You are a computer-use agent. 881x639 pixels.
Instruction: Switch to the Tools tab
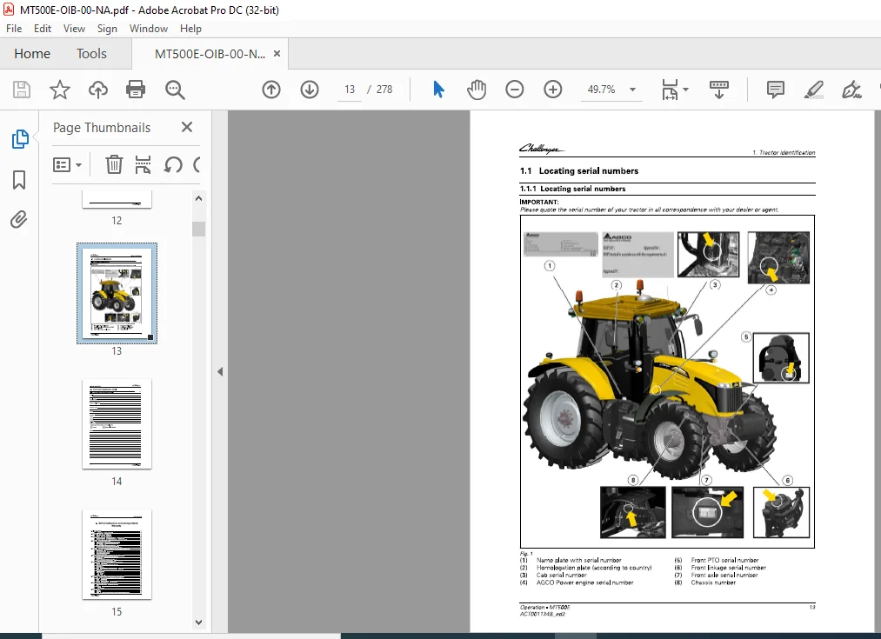pos(91,53)
